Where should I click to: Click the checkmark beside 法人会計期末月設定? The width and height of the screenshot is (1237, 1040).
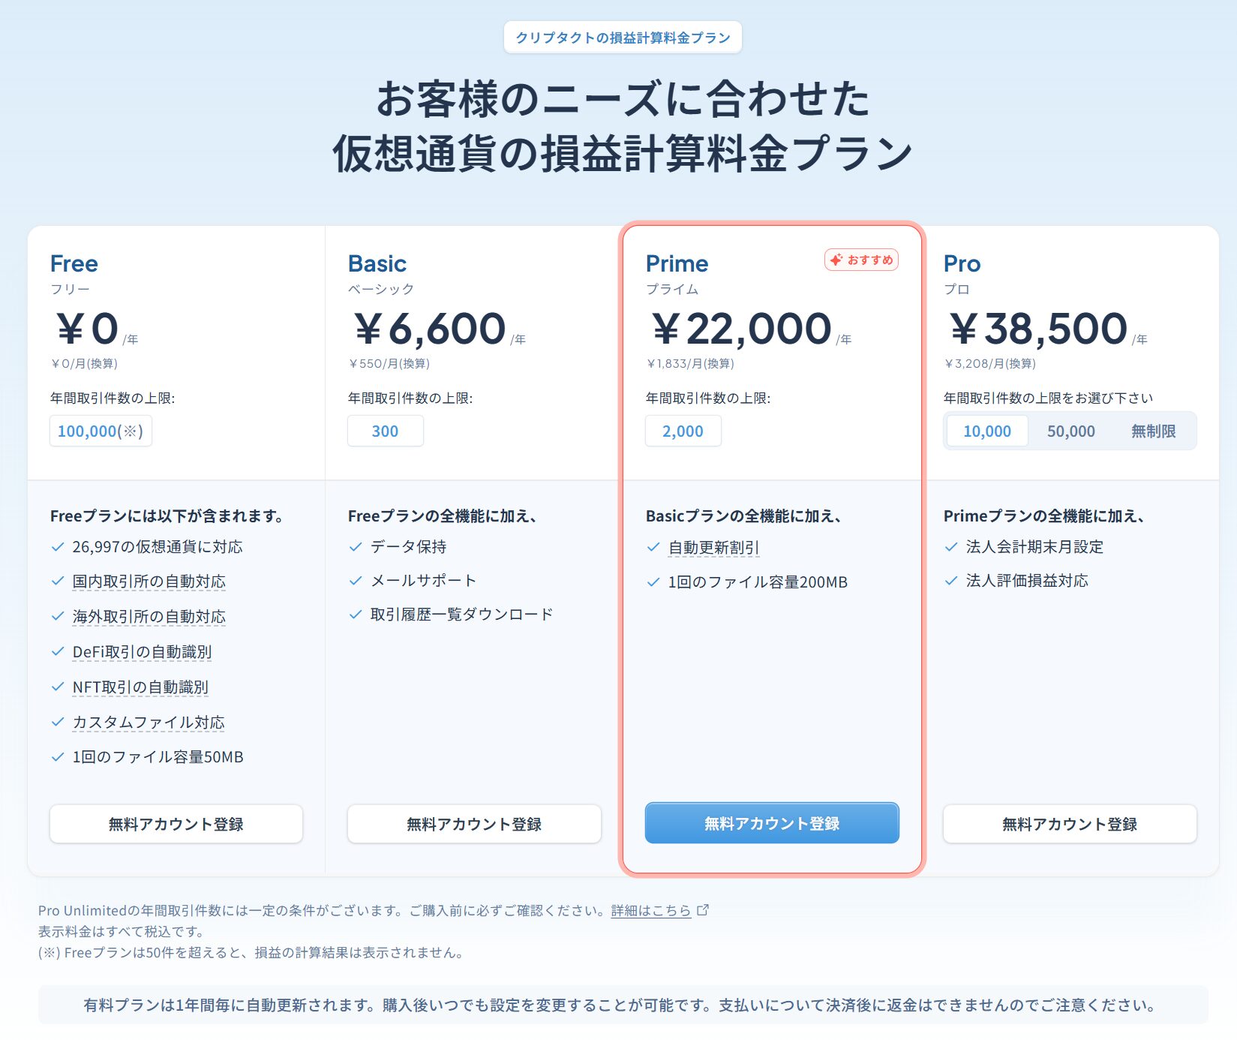tap(950, 547)
